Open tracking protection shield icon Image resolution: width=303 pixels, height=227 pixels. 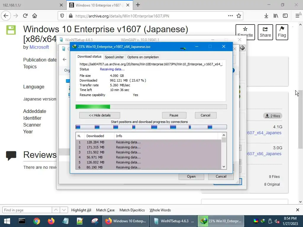pyautogui.click(x=62, y=16)
